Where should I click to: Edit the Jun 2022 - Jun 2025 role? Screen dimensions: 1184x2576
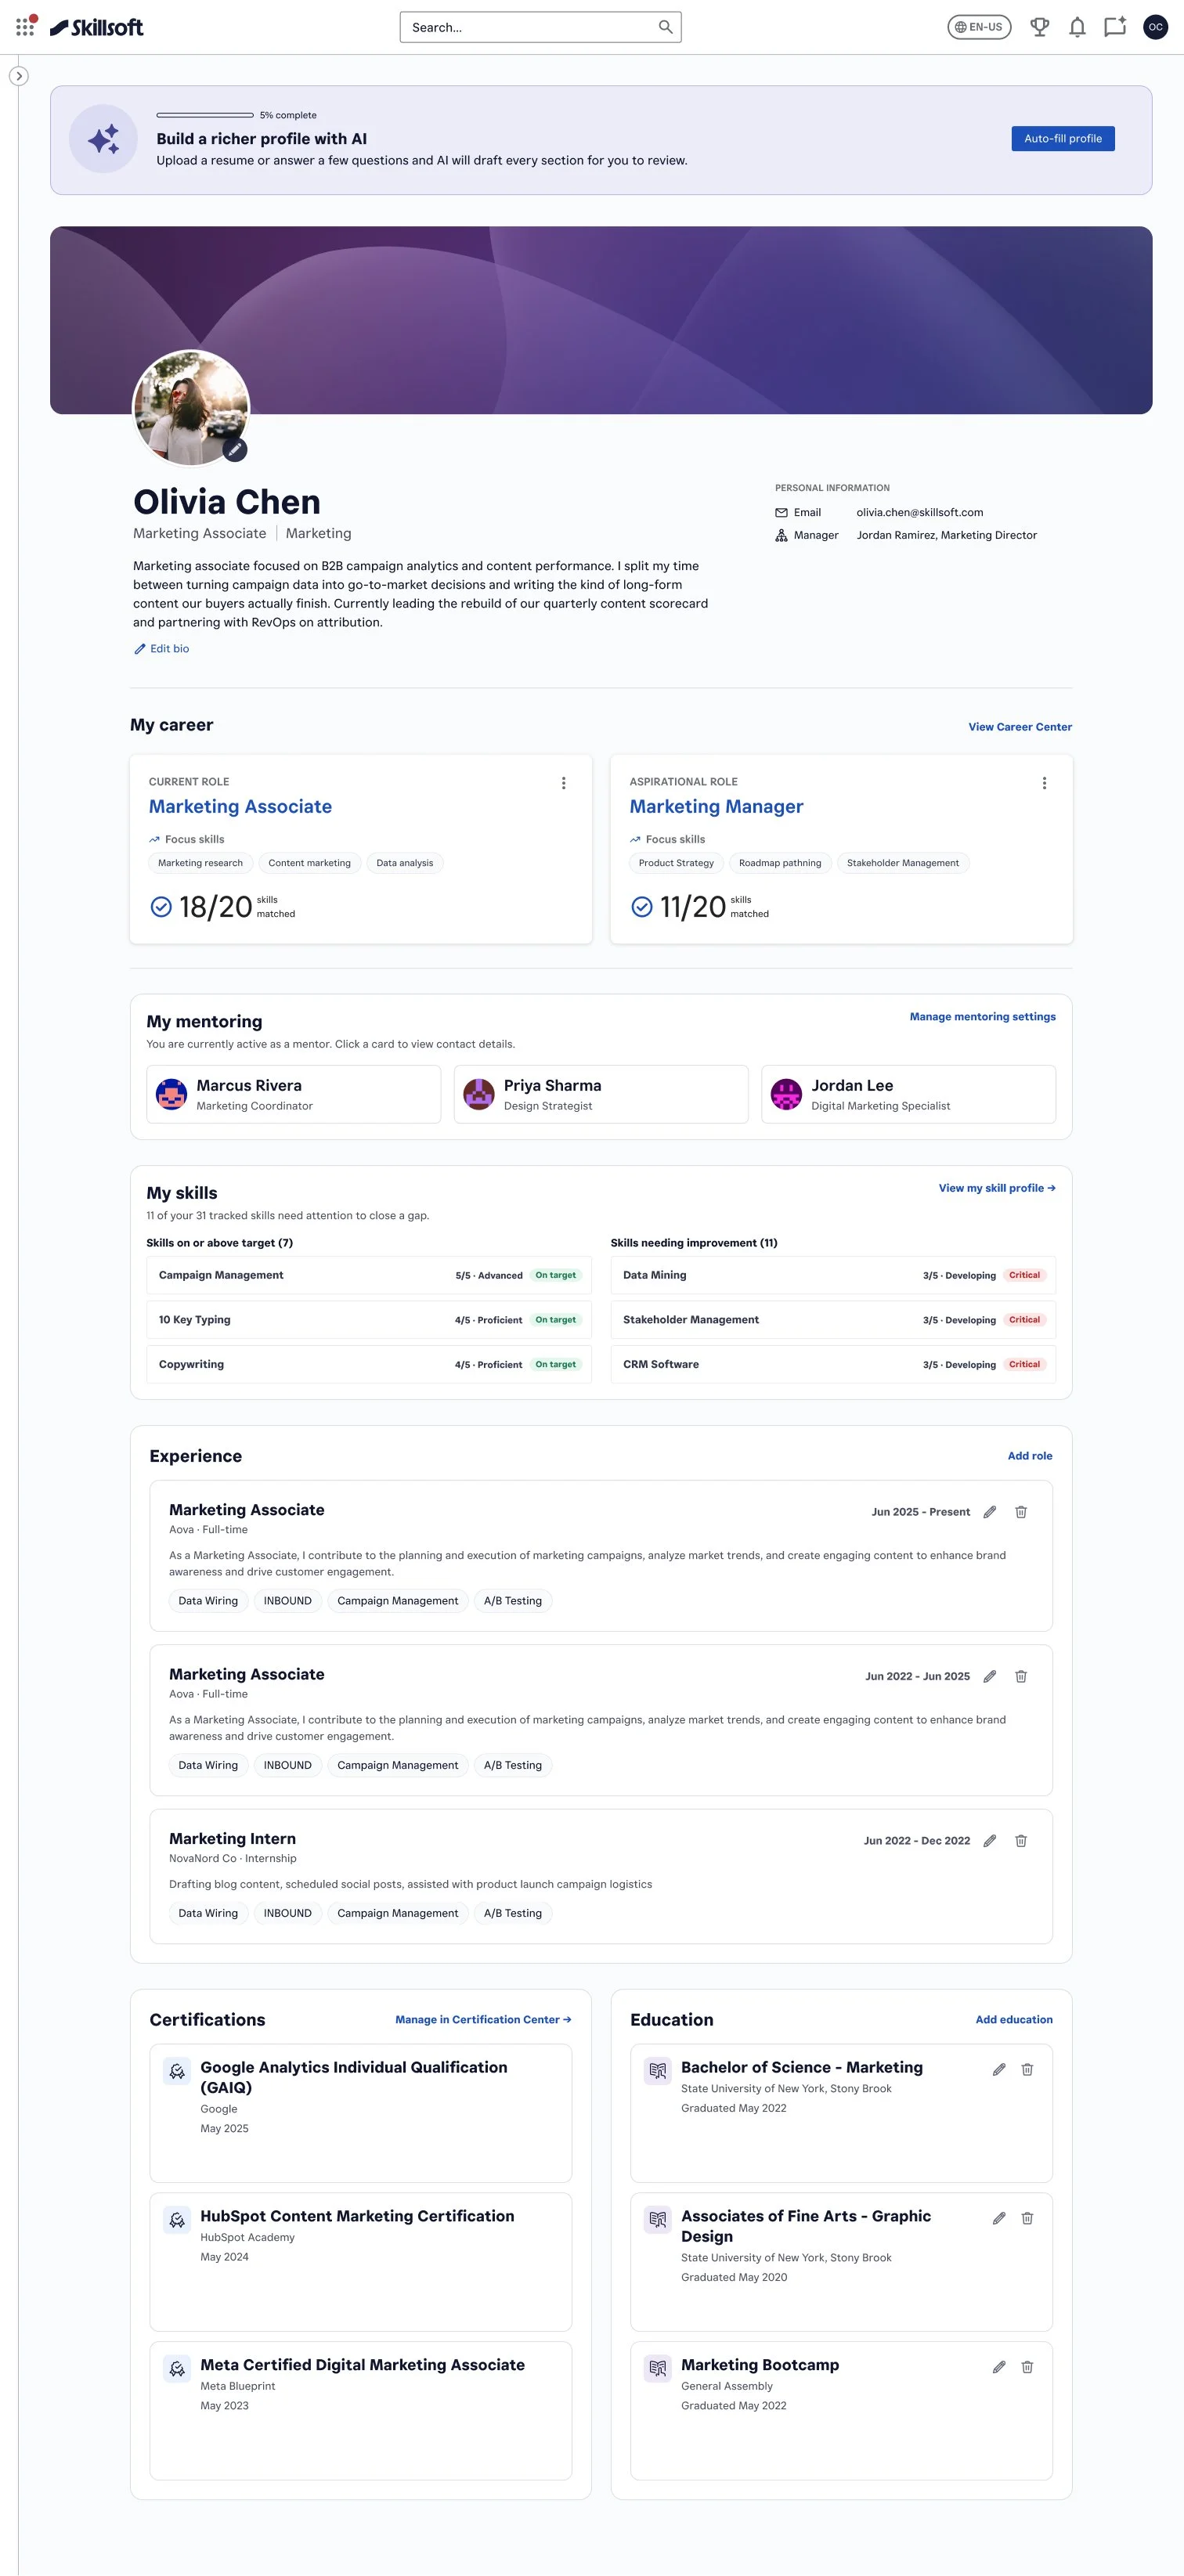[989, 1676]
